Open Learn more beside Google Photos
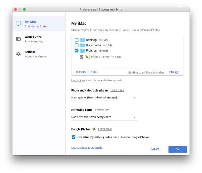Image resolution: width=202 pixels, height=173 pixels. pyautogui.click(x=105, y=129)
